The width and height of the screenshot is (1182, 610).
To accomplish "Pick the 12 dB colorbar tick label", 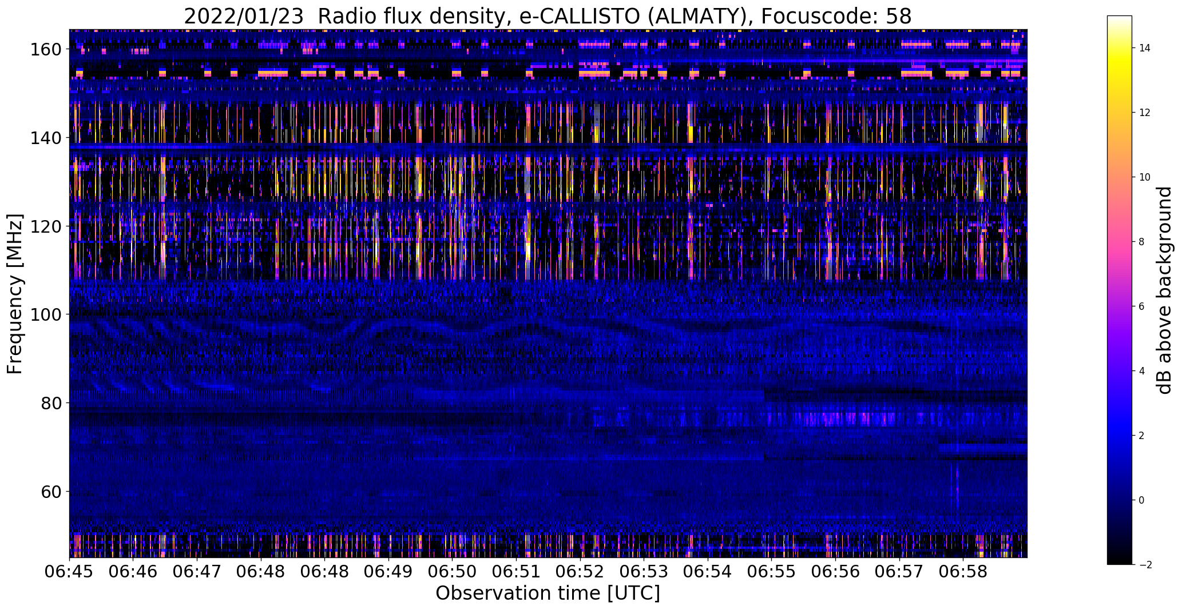I will point(1145,113).
